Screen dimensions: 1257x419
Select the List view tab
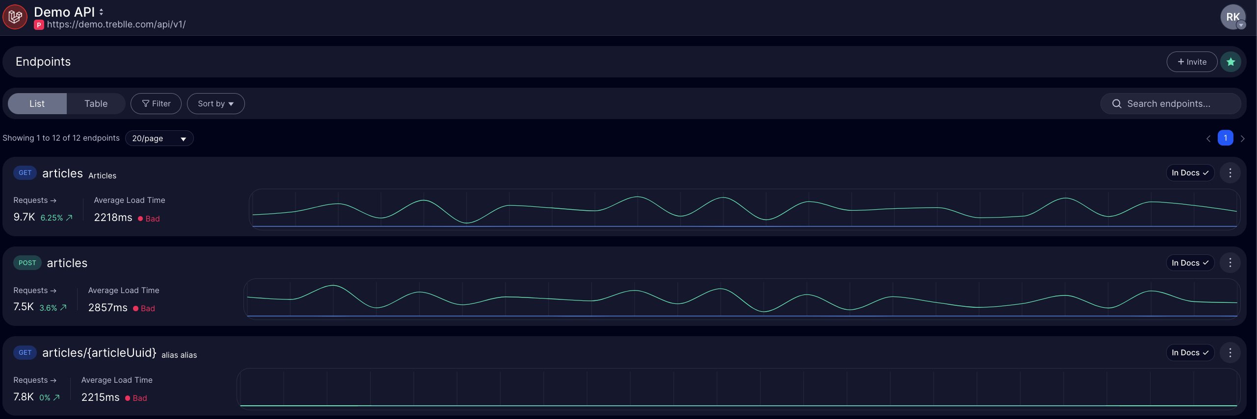click(x=37, y=104)
